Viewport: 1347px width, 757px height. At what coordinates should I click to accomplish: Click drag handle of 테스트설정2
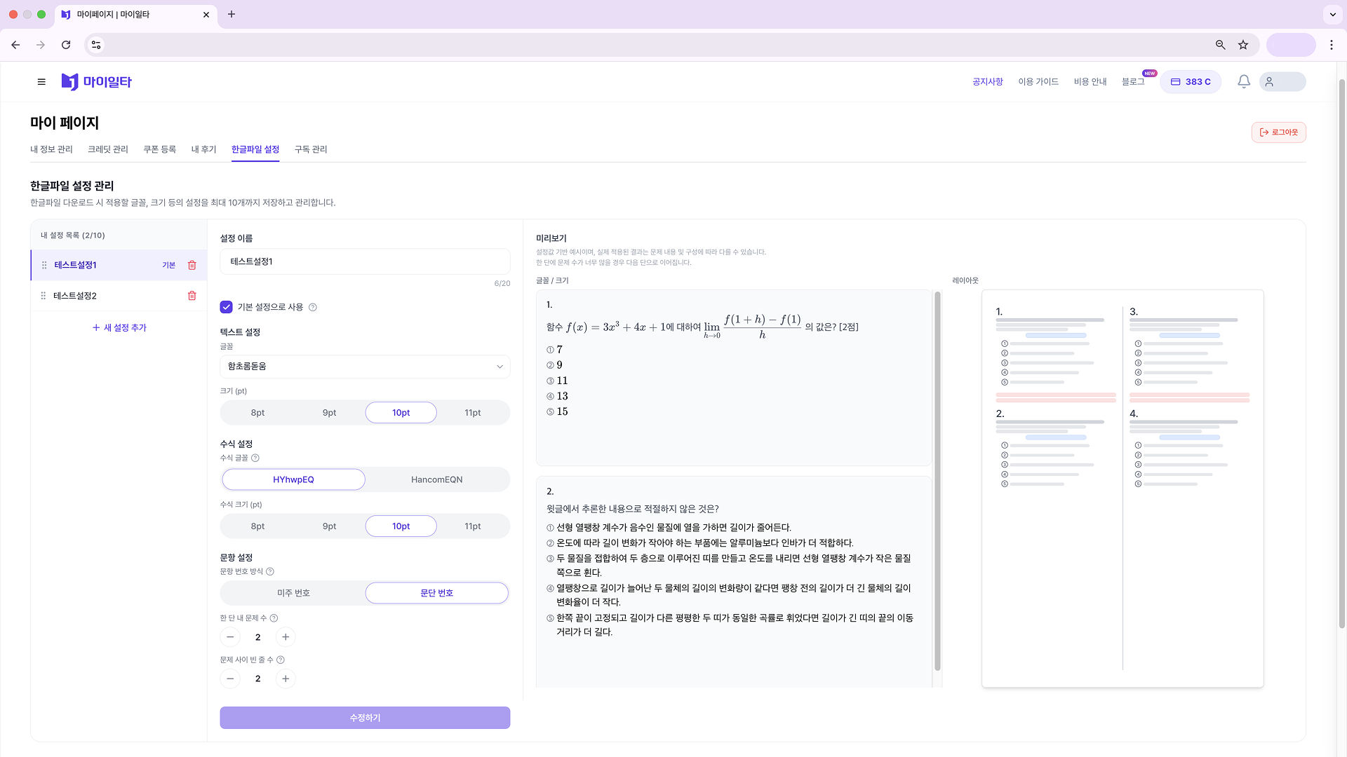[43, 296]
